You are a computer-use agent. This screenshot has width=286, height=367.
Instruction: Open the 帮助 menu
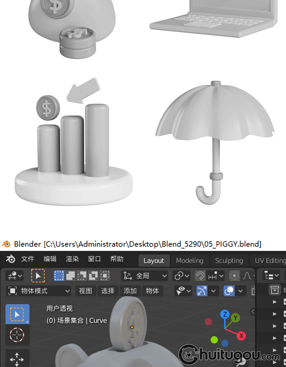pyautogui.click(x=117, y=259)
